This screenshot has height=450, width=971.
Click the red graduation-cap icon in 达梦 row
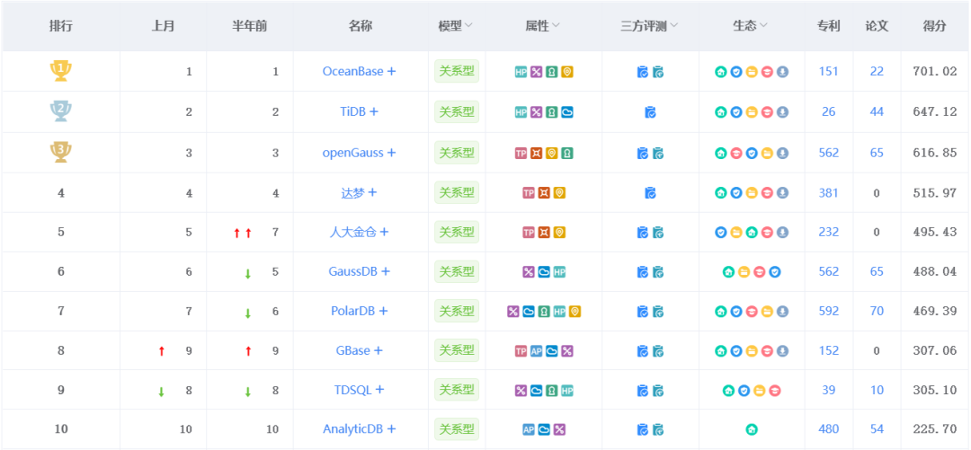(x=767, y=193)
